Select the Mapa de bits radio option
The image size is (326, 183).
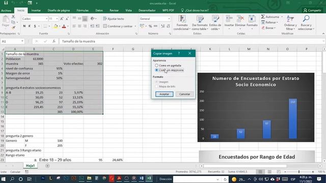click(156, 86)
